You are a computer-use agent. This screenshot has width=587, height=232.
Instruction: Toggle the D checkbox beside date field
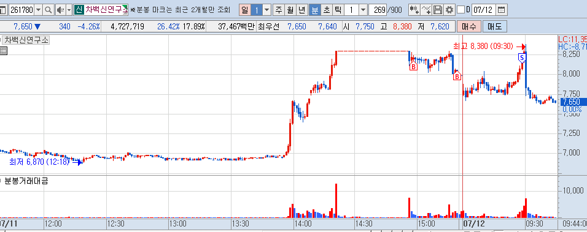point(461,10)
